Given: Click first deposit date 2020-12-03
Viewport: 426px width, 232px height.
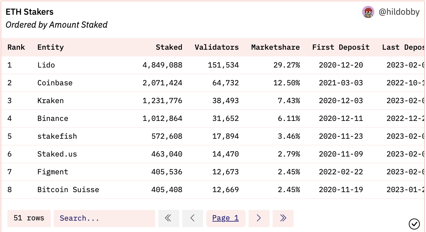Looking at the screenshot, I should (341, 101).
